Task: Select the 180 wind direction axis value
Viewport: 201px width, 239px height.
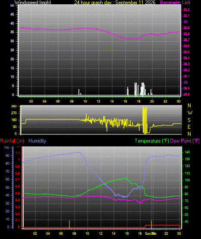Action: pyautogui.click(x=14, y=120)
